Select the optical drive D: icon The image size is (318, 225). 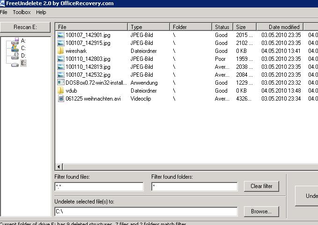tap(15, 56)
